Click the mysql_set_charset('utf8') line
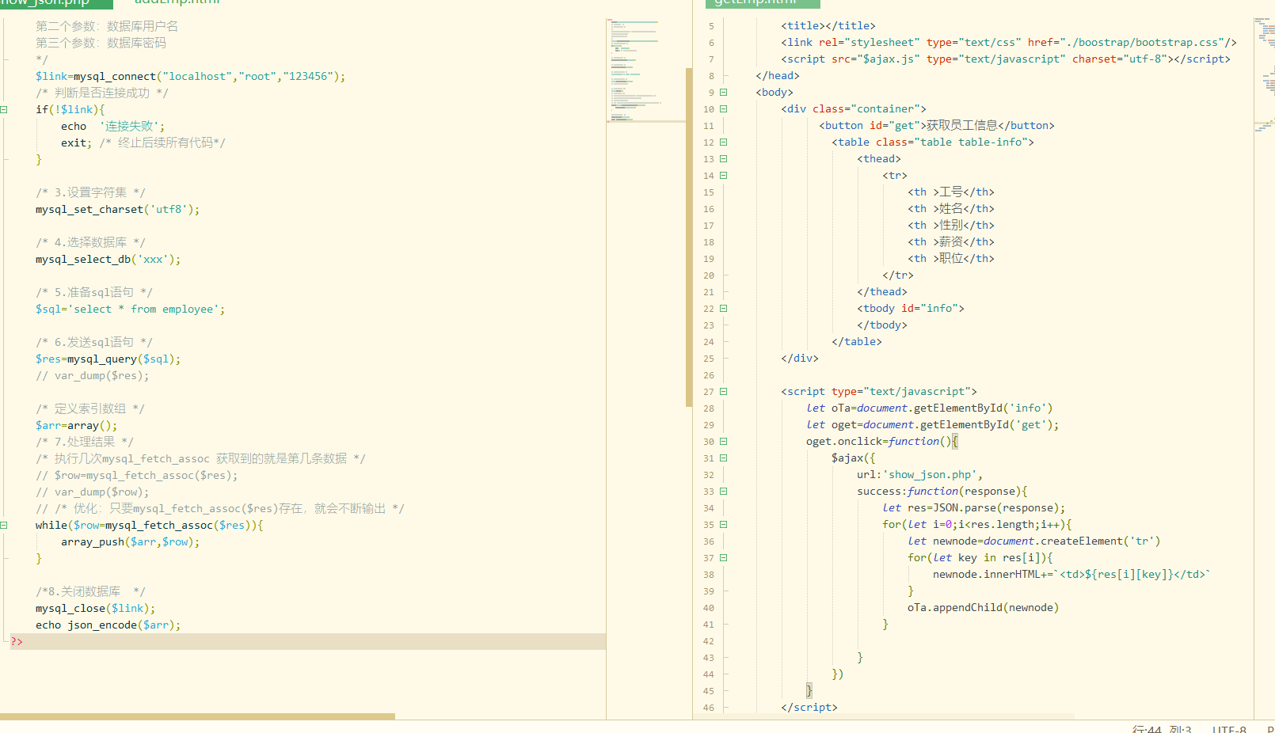This screenshot has height=733, width=1275. [x=117, y=210]
